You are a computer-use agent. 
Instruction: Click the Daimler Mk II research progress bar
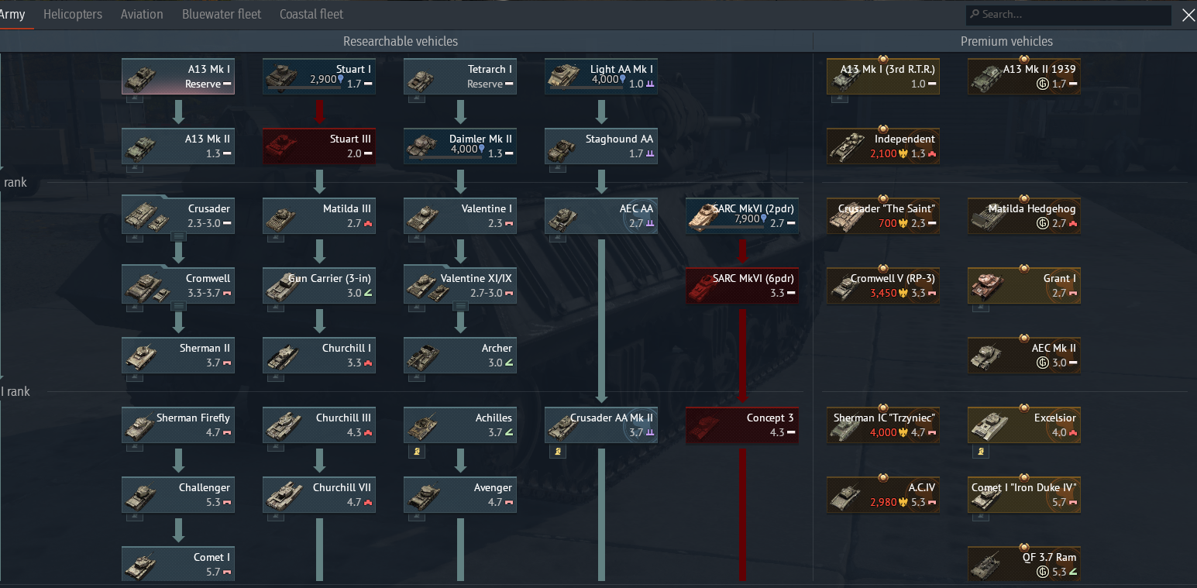click(x=445, y=157)
